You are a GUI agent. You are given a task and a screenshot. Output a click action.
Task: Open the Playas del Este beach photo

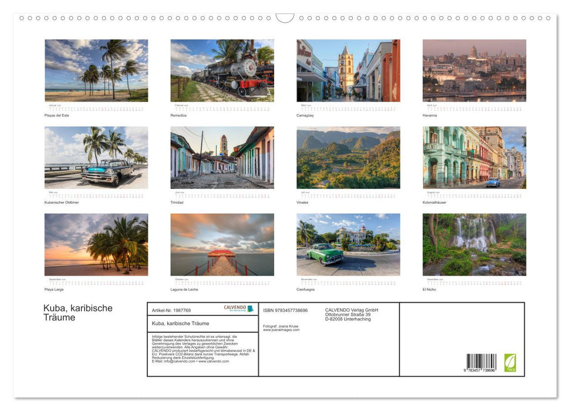tap(96, 70)
